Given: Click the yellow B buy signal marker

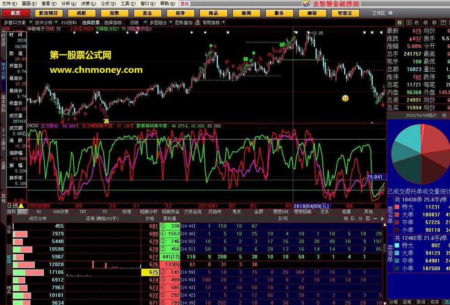Looking at the screenshot, I should tap(106, 121).
